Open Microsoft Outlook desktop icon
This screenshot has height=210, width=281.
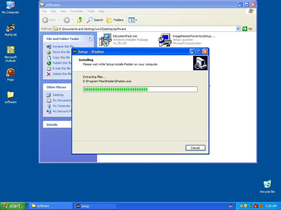[11, 54]
